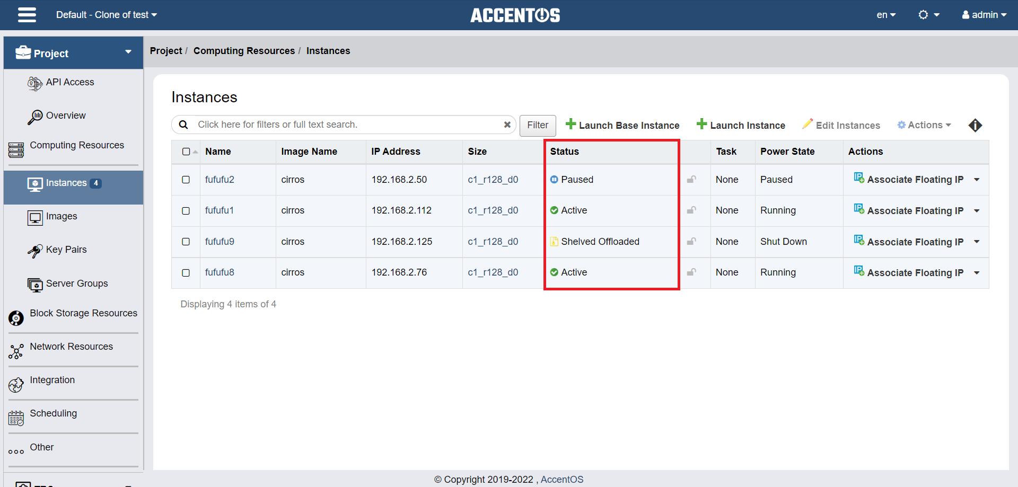The width and height of the screenshot is (1018, 487).
Task: Click the Filter button
Action: click(x=538, y=125)
